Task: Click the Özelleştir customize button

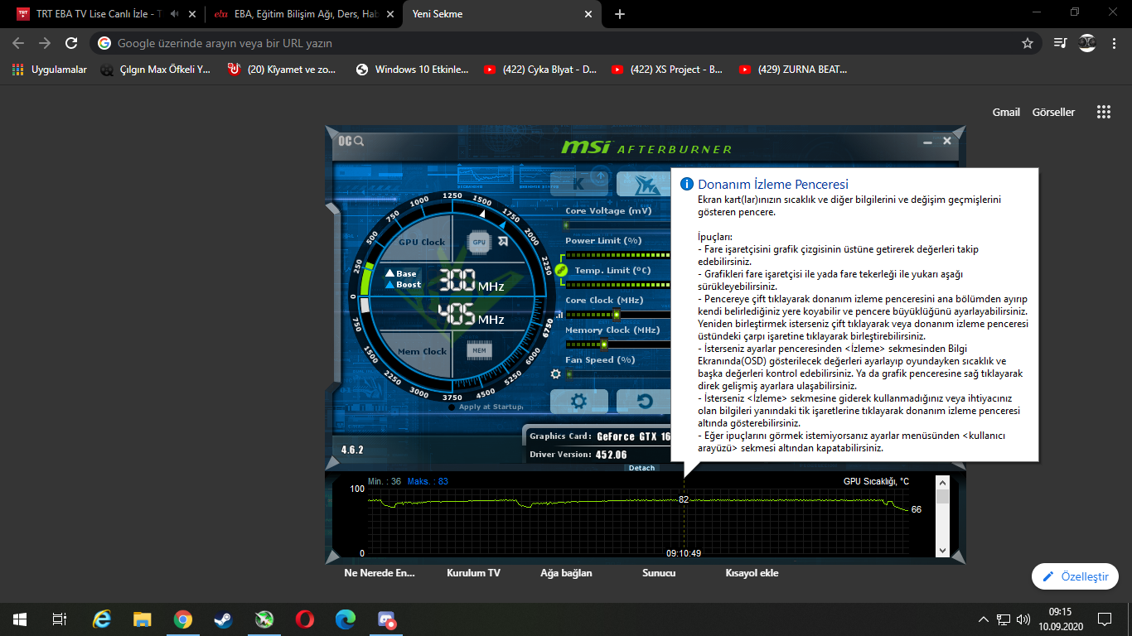Action: pos(1075,576)
